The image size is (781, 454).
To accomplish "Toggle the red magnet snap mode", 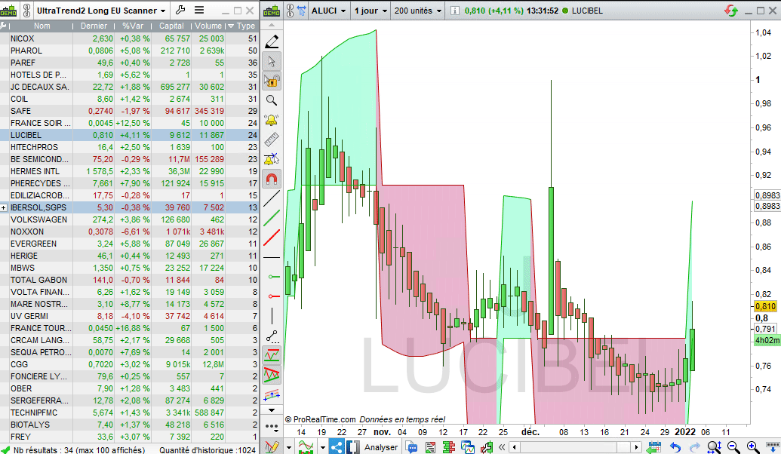I will [272, 179].
